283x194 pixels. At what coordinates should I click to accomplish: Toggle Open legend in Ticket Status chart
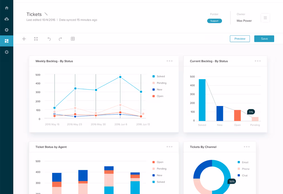click(158, 162)
